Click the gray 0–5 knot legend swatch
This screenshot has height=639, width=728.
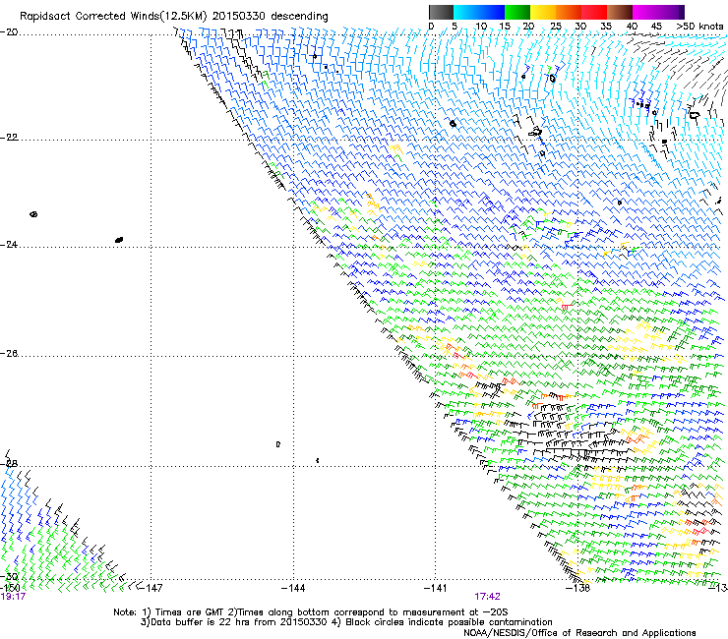point(441,12)
